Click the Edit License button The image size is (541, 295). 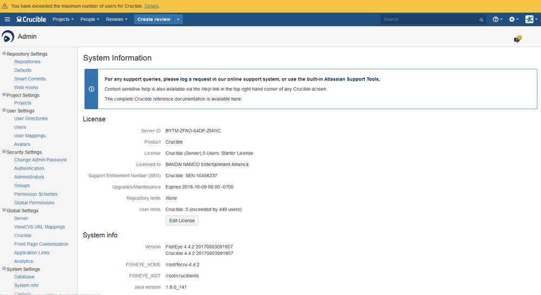(x=182, y=220)
